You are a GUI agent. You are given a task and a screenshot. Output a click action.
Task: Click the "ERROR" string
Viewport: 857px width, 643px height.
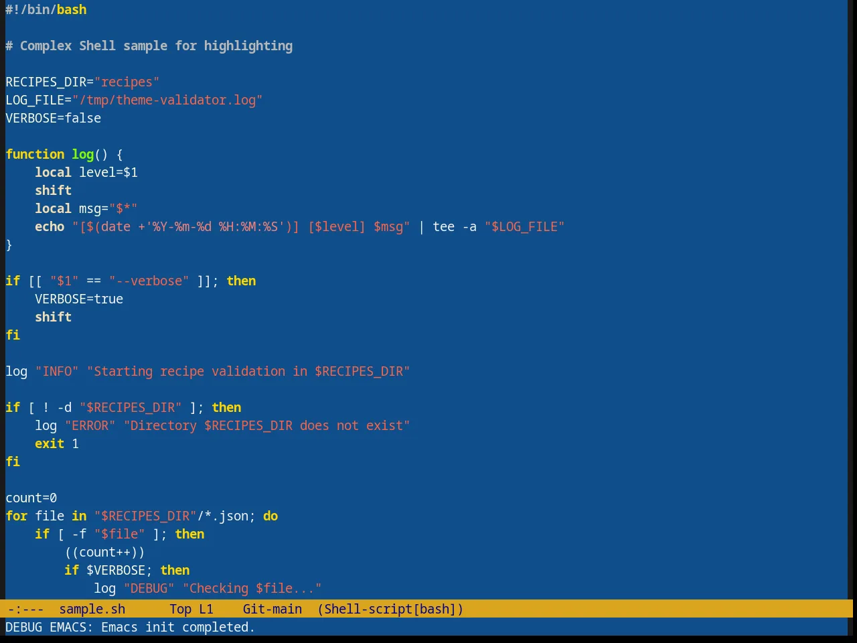click(x=90, y=425)
